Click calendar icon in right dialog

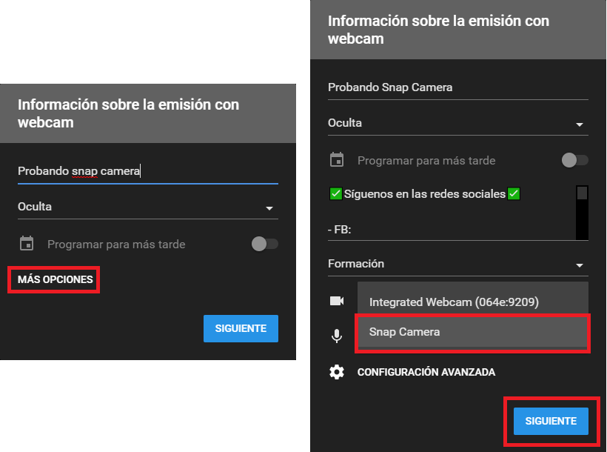337,159
